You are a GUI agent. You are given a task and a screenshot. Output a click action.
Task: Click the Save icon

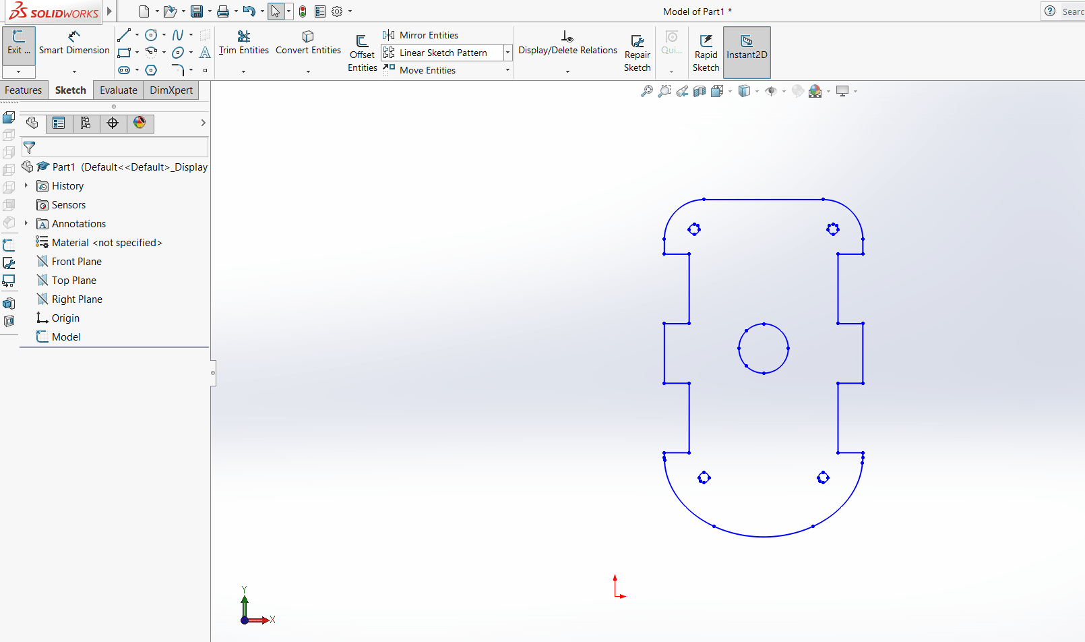pos(197,11)
